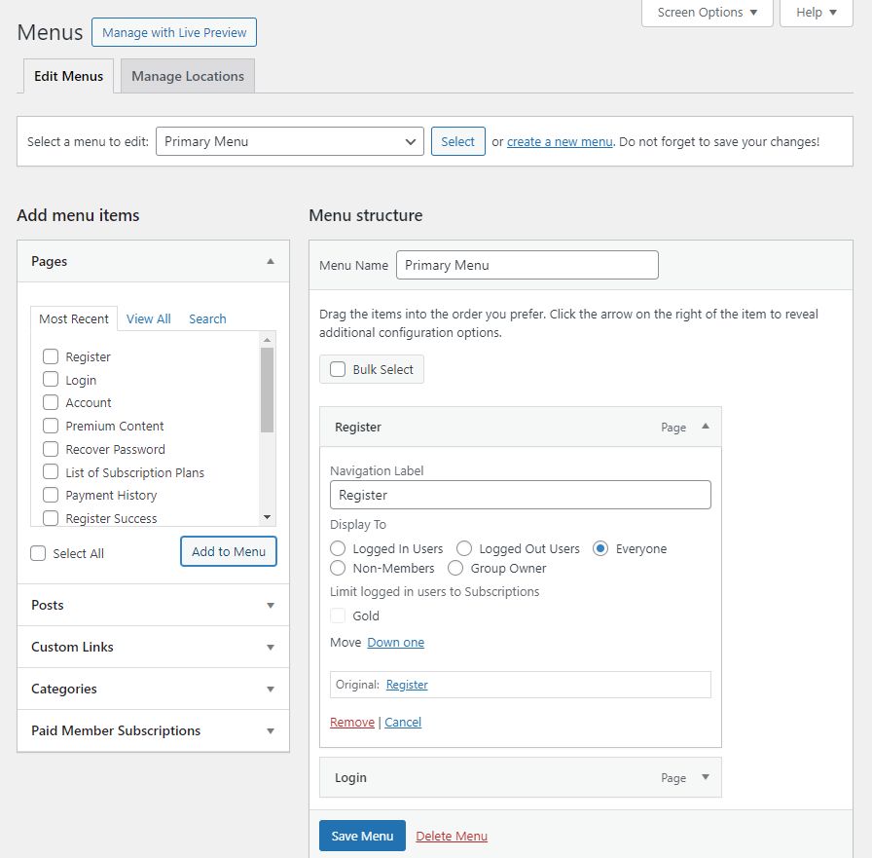The height and width of the screenshot is (858, 872).
Task: Open the View All pages tab
Action: 149,318
